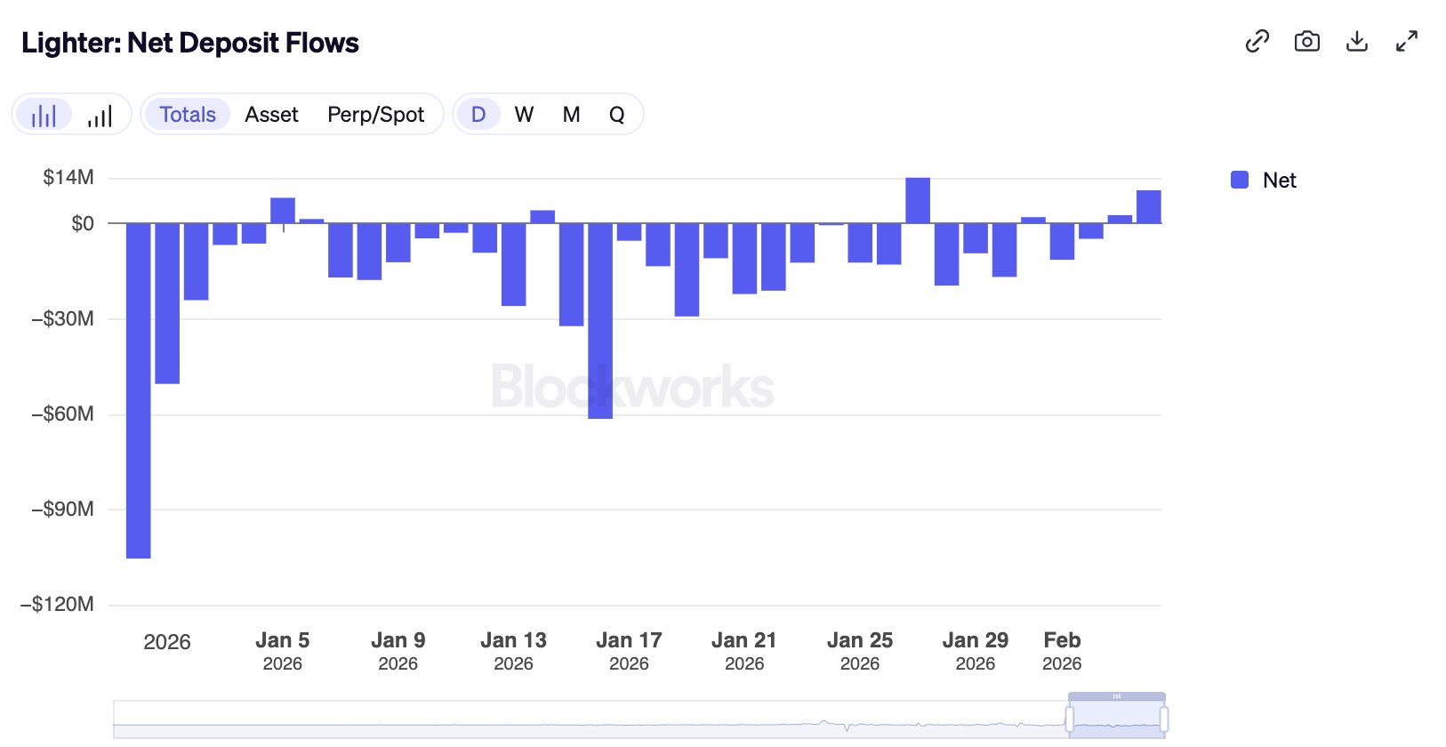1446x747 pixels.
Task: Set interval to Quarterly (Q)
Action: tap(616, 115)
